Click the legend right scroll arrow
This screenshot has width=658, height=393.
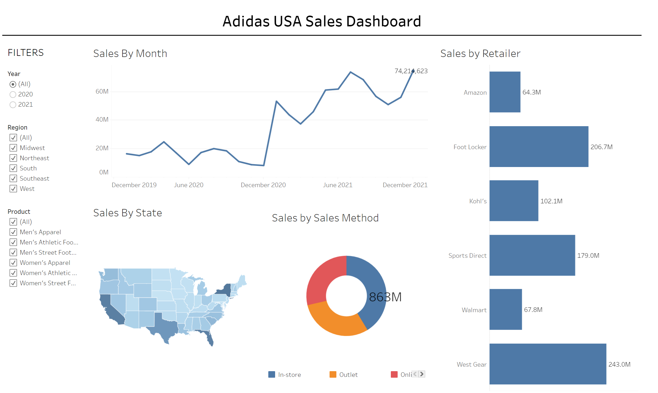pos(422,374)
